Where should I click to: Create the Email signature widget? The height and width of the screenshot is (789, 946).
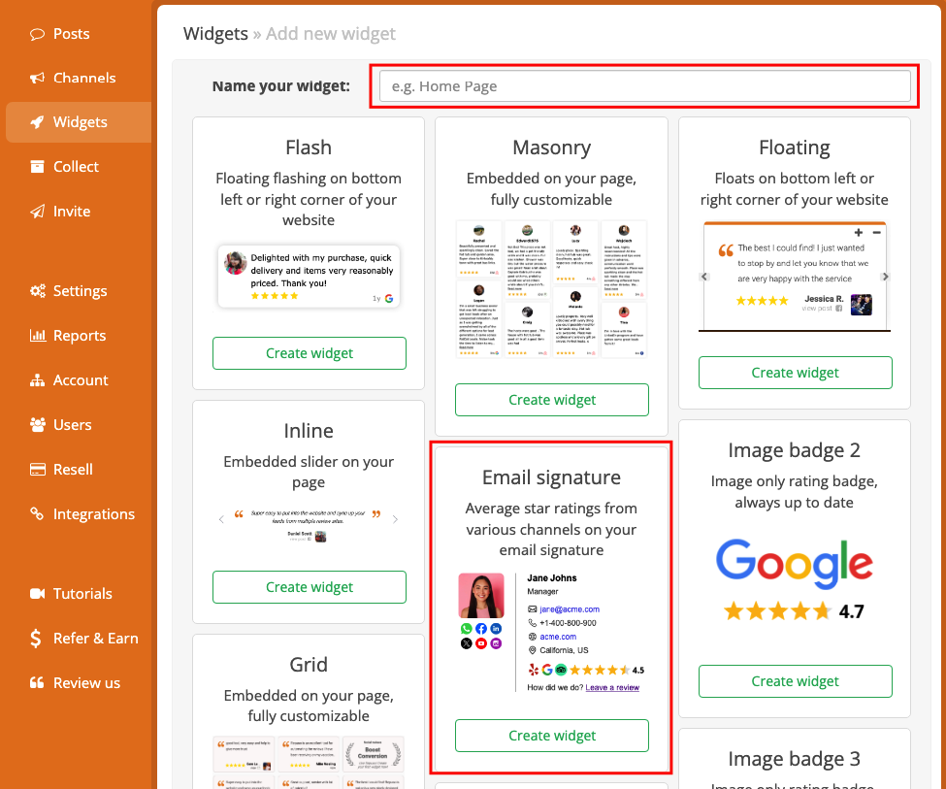(x=552, y=736)
